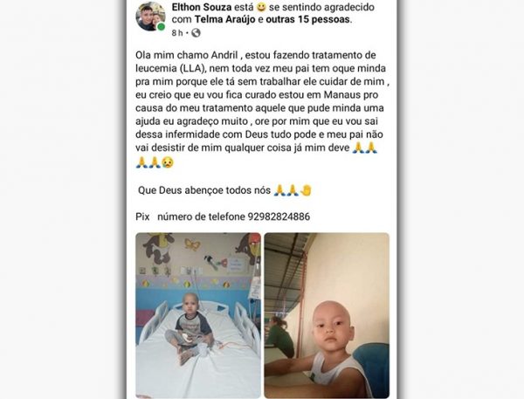Open the '8 h' post timestamp

pos(177,33)
